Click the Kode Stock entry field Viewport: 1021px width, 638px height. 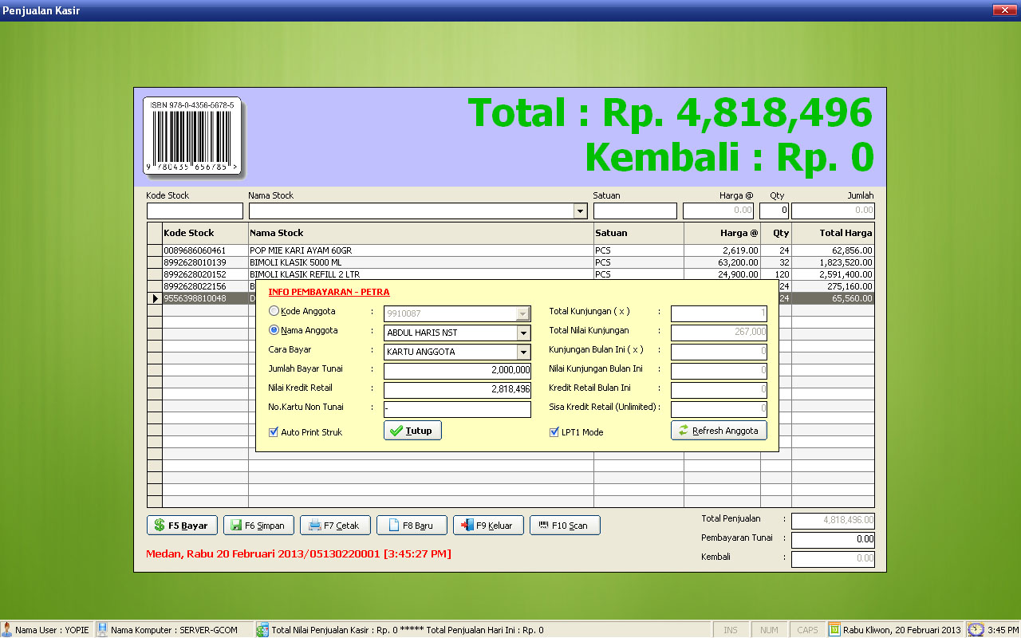(x=195, y=211)
